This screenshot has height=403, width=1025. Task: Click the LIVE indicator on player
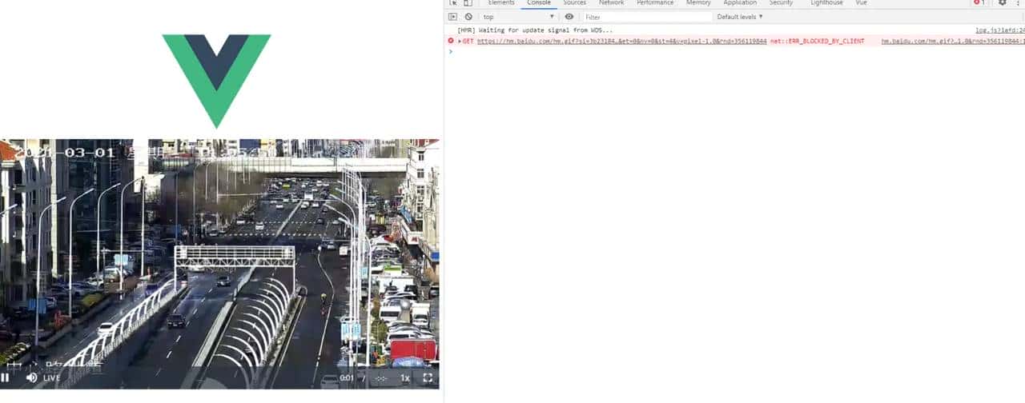(x=51, y=378)
